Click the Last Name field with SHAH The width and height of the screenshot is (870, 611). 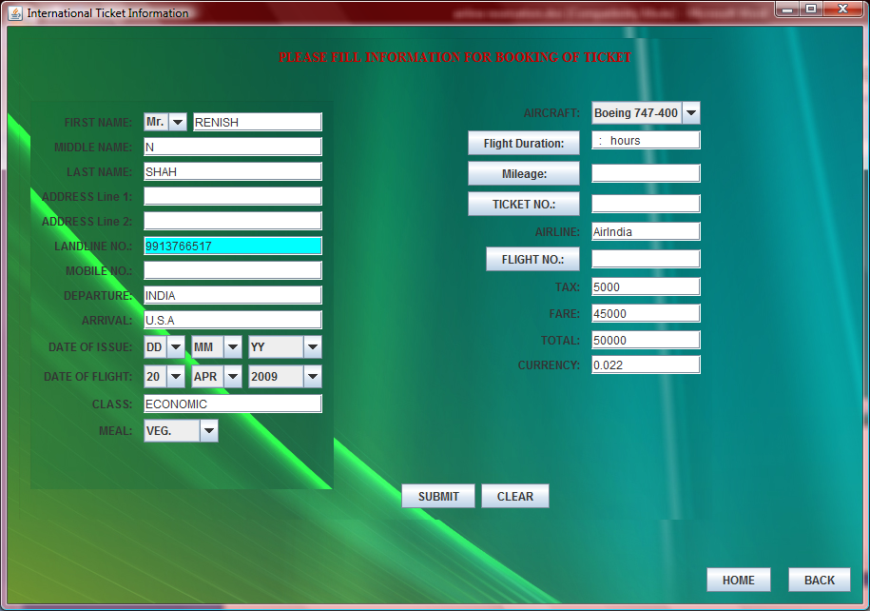(x=233, y=171)
